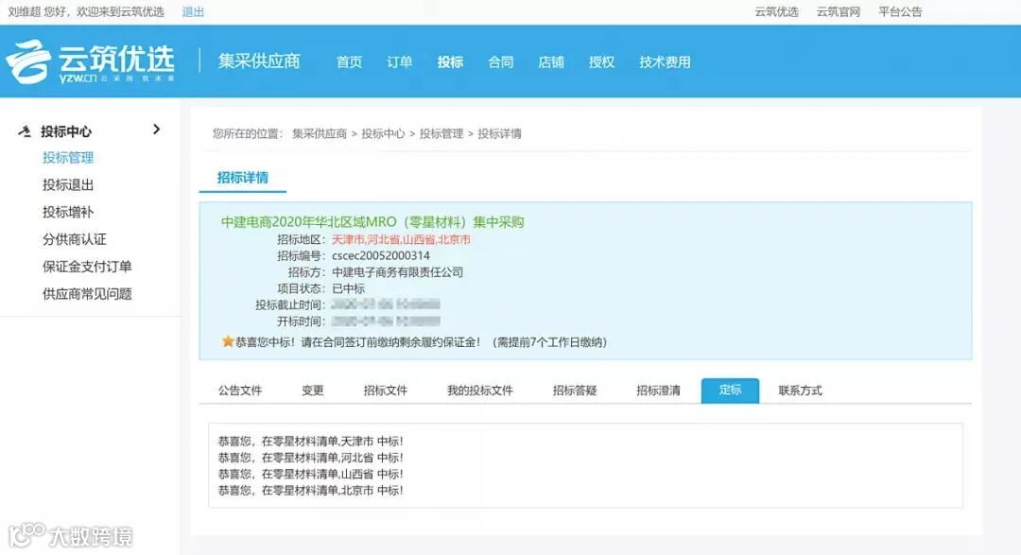Switch to the 定标 tab
The height and width of the screenshot is (555, 1021).
[730, 390]
